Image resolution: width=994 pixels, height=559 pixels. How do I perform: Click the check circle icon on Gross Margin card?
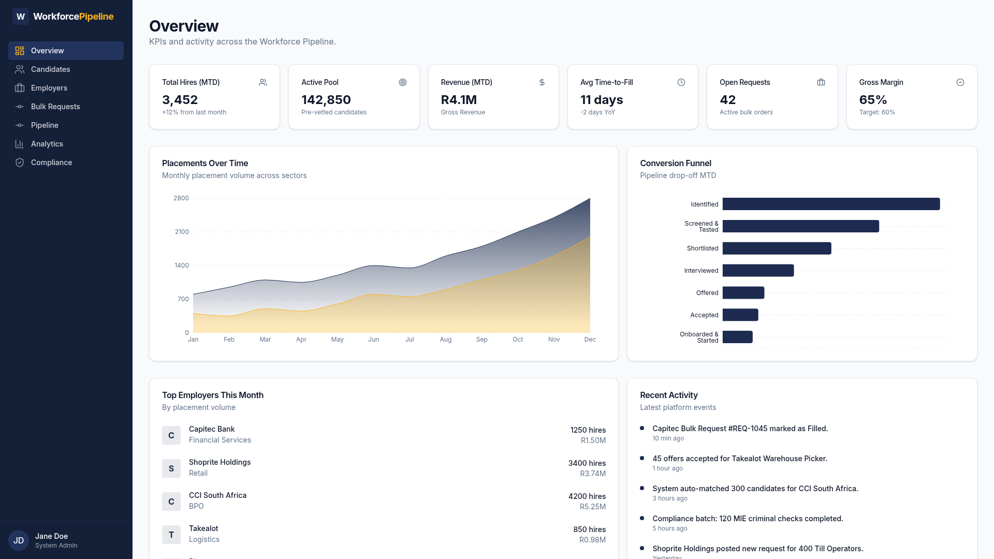point(960,82)
